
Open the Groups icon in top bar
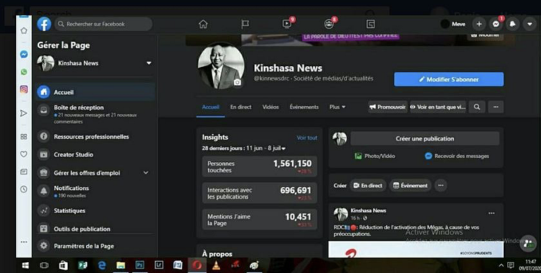[x=329, y=24]
